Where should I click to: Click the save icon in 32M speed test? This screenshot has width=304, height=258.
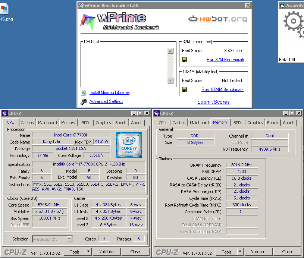click(185, 60)
